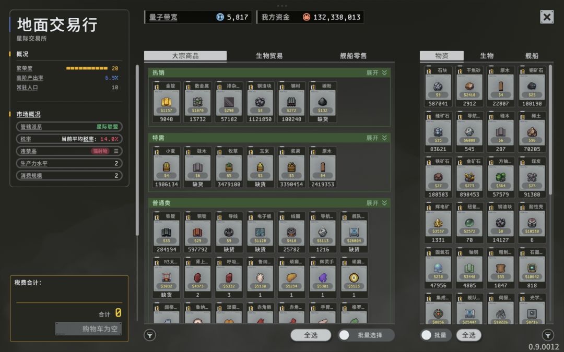Select 固氧石 in the inventory panel
564x352 pixels.
pyautogui.click(x=438, y=269)
